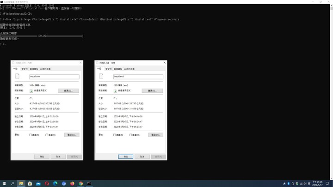The width and height of the screenshot is (333, 187).
Task: Launch Opera browser from taskbar
Action: [47, 184]
